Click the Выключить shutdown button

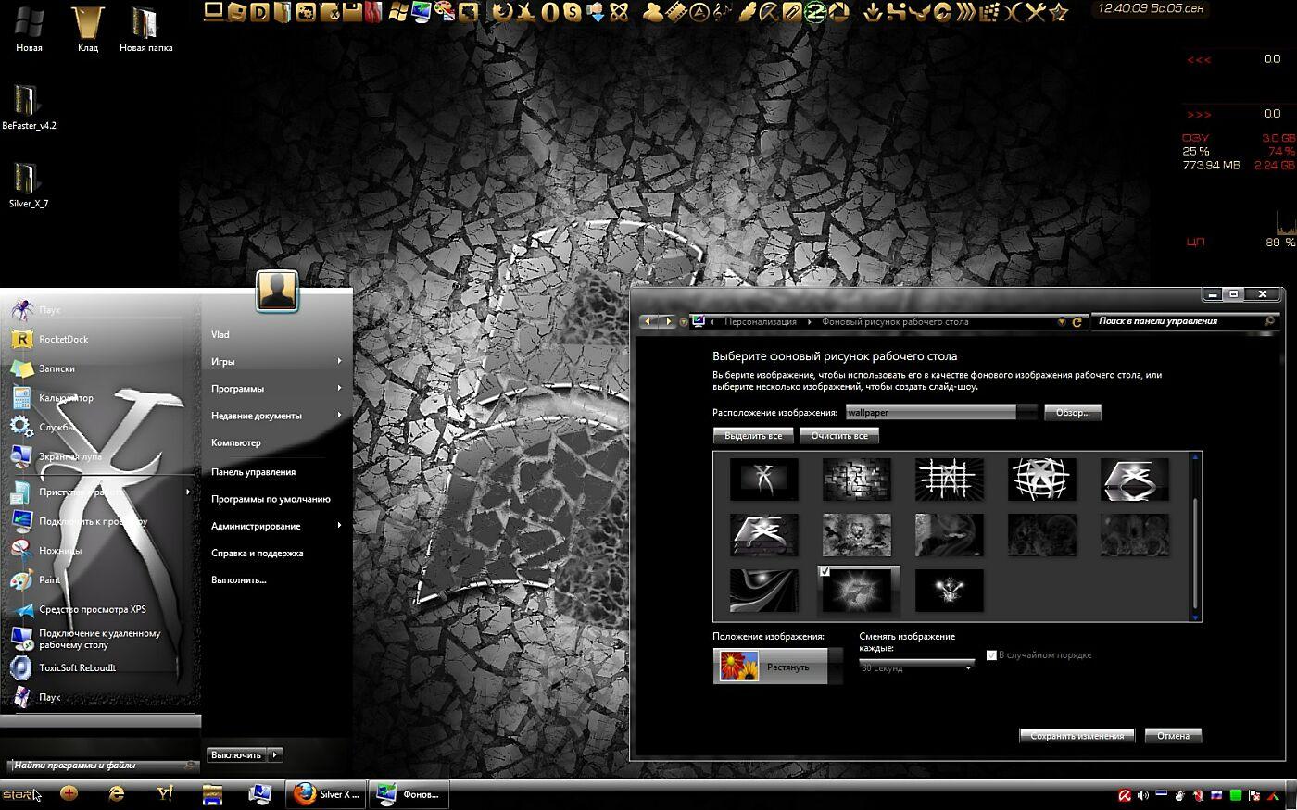coord(236,755)
